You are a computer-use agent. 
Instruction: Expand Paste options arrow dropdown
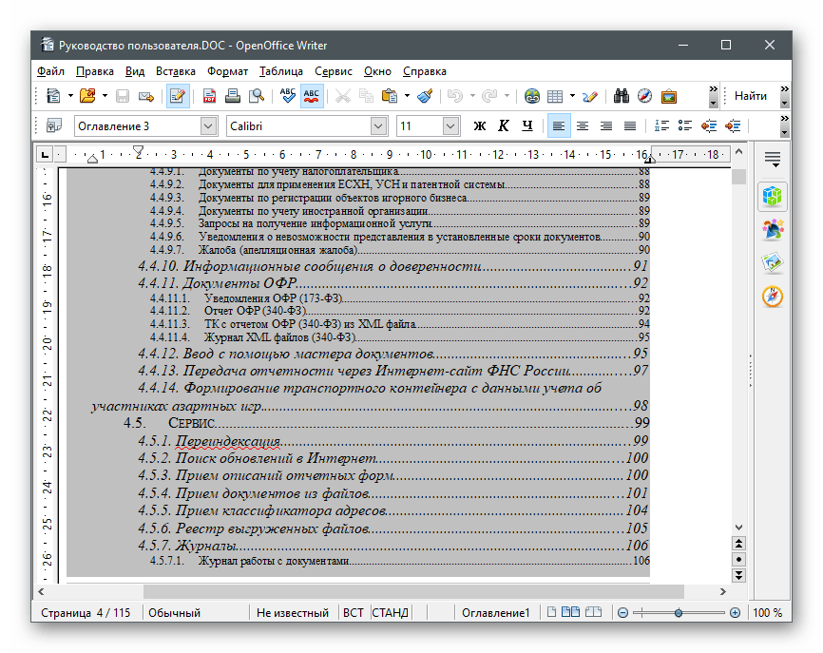(407, 96)
